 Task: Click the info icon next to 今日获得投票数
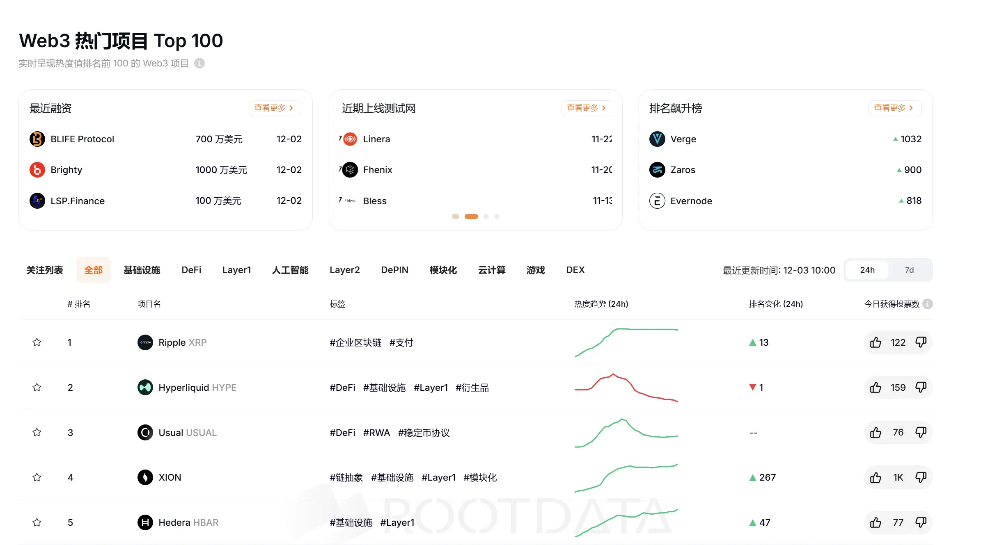click(x=928, y=304)
